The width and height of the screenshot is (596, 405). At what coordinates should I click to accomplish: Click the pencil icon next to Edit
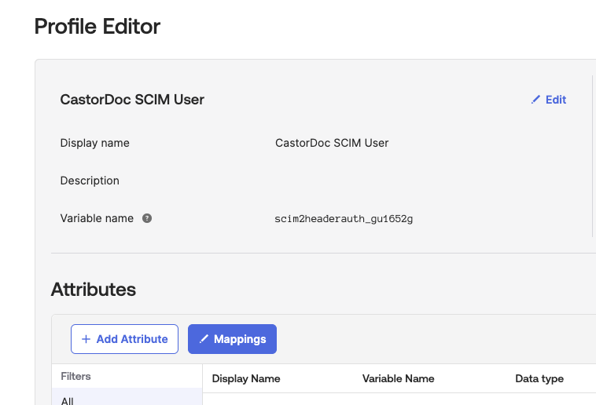pos(536,100)
